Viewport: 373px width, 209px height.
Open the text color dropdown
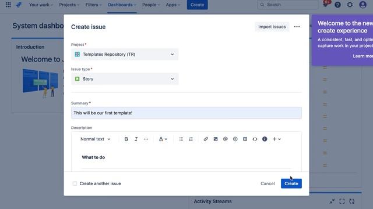[x=163, y=139]
